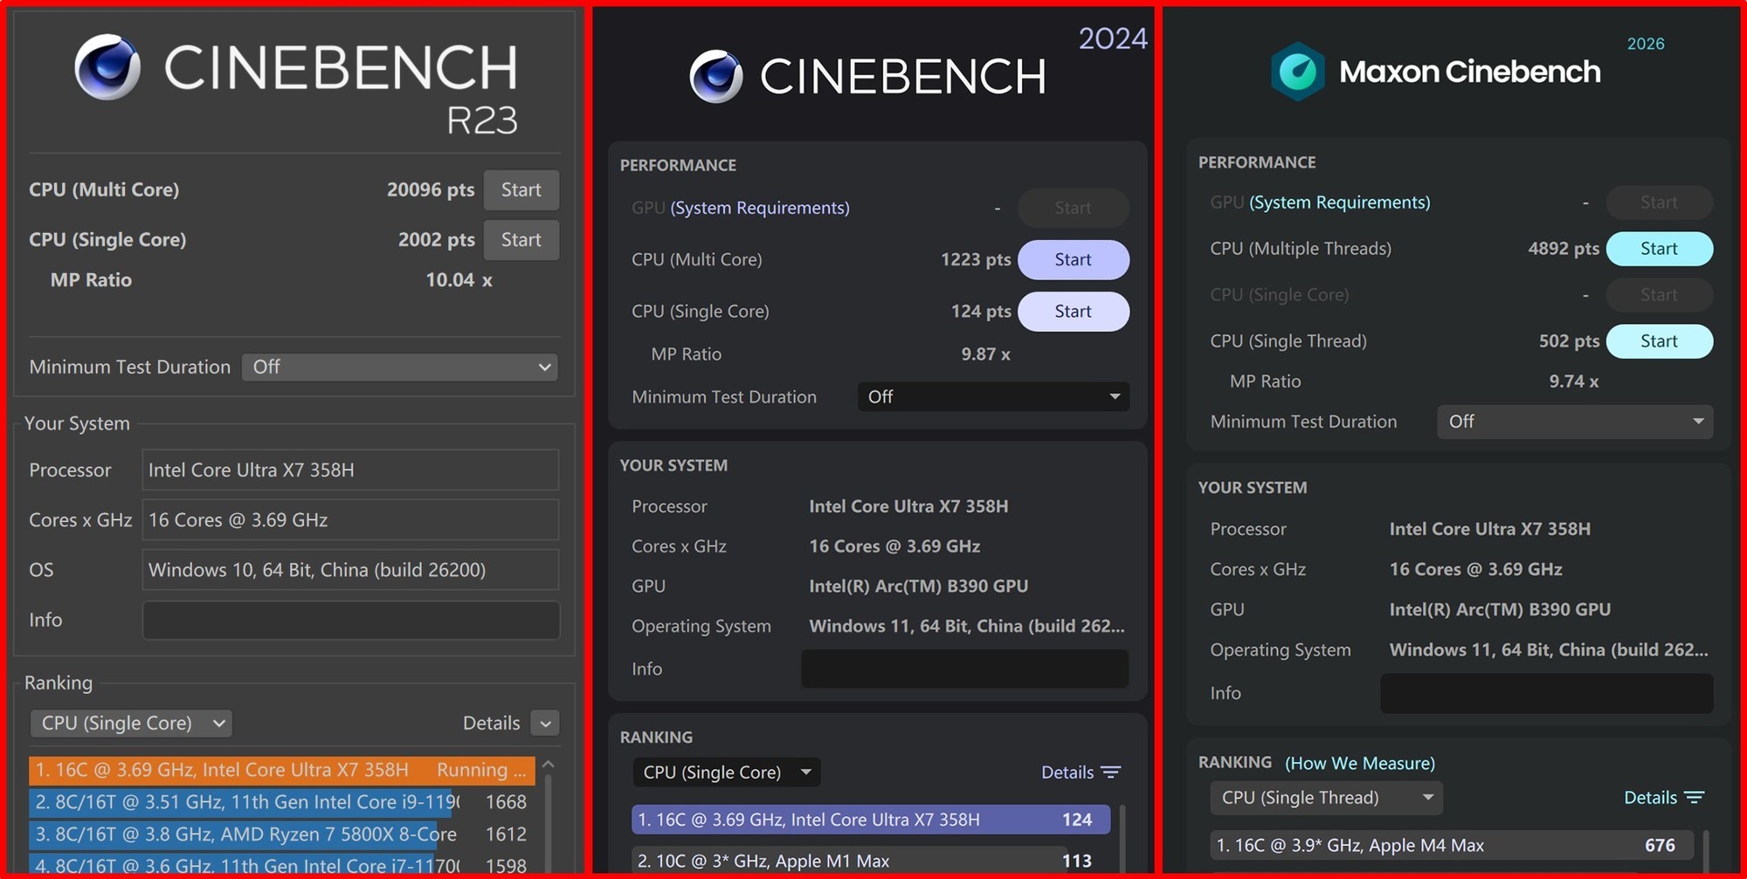Open System Requirements link in Cinebench 2026
Screen dimensions: 1747x879
click(x=1340, y=203)
